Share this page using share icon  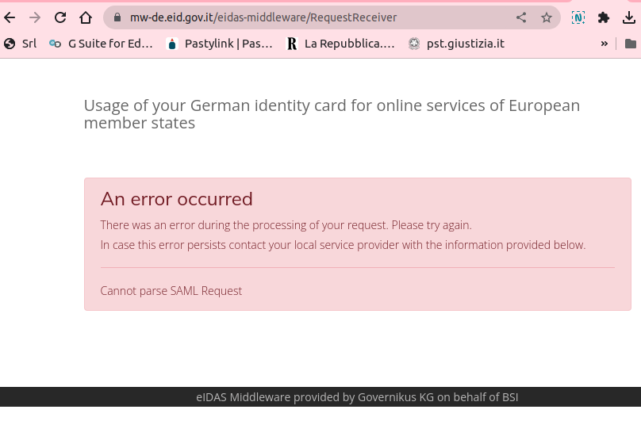coord(520,17)
